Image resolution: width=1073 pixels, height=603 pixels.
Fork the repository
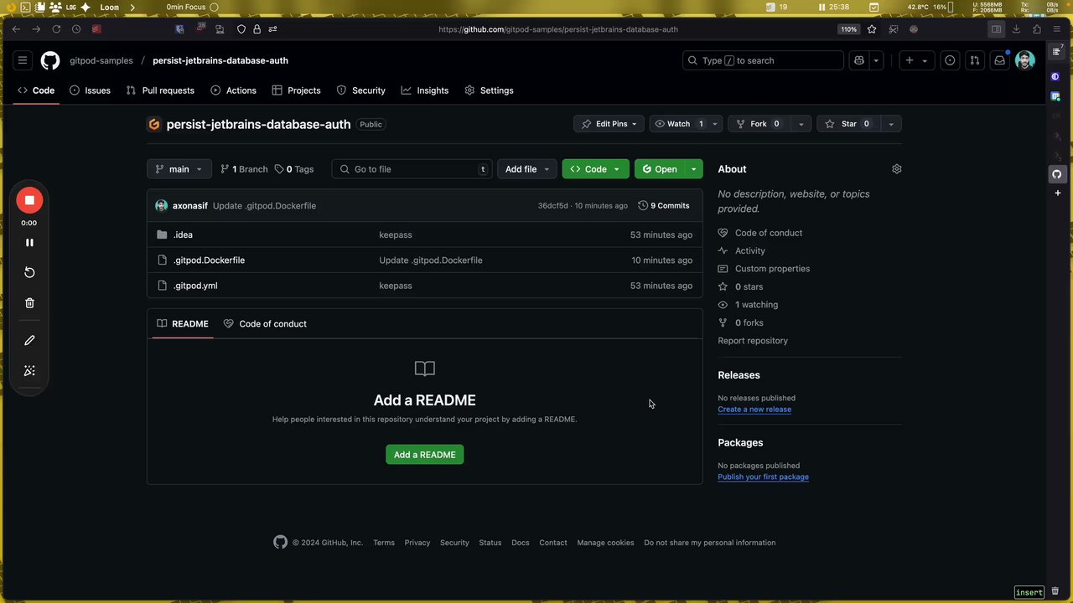(x=759, y=124)
